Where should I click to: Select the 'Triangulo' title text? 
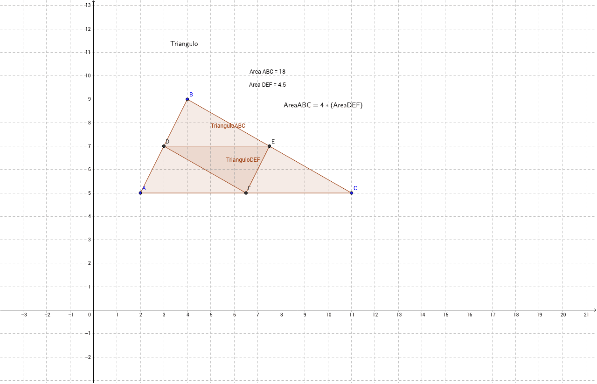pos(184,44)
